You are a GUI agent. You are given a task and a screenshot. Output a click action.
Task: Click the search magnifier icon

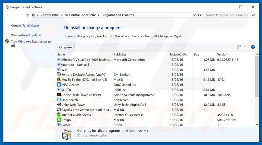[x=253, y=15]
